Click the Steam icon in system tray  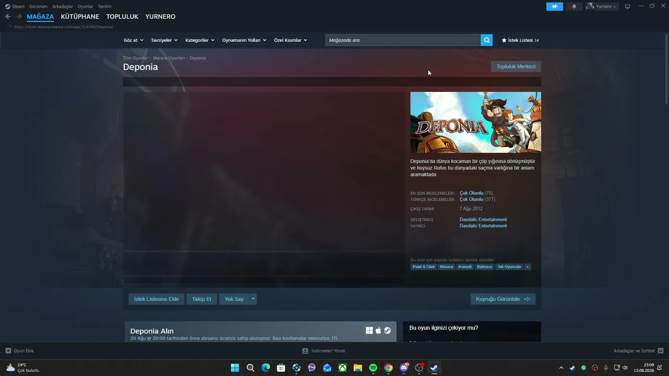point(572,368)
